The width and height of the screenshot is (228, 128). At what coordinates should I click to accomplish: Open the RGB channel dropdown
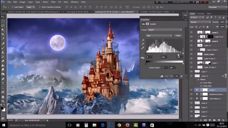(159, 36)
